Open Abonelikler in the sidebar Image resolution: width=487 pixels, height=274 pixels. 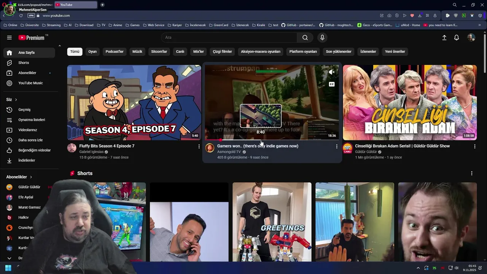[29, 73]
